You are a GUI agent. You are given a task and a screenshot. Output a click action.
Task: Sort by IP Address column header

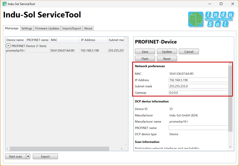coord(94,40)
